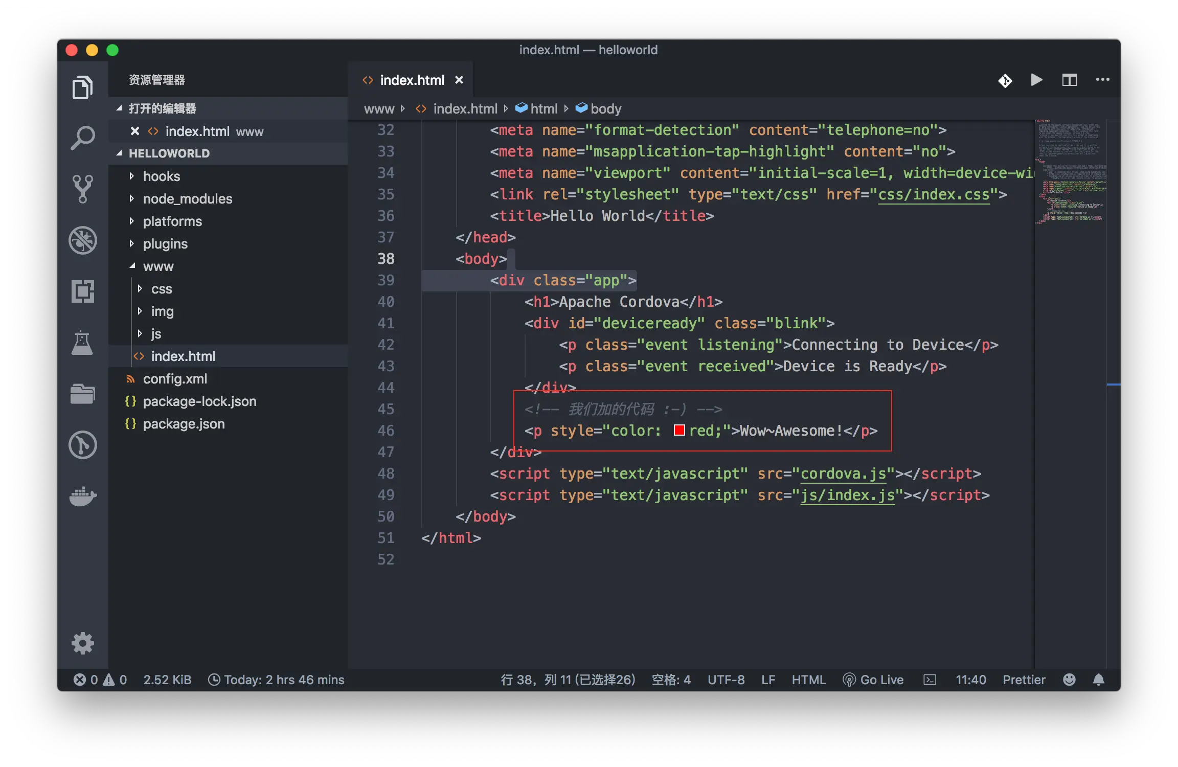Collapse the HELLOWORLD section header

pyautogui.click(x=169, y=153)
